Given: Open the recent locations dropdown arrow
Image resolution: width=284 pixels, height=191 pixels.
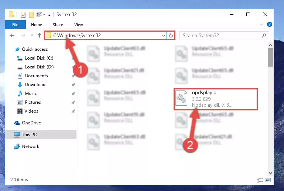Looking at the screenshot, I should (x=32, y=35).
